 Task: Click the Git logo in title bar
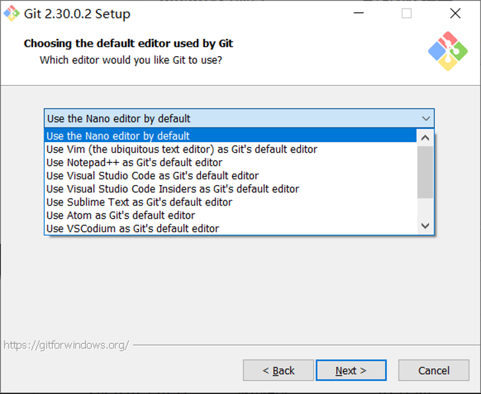11,13
